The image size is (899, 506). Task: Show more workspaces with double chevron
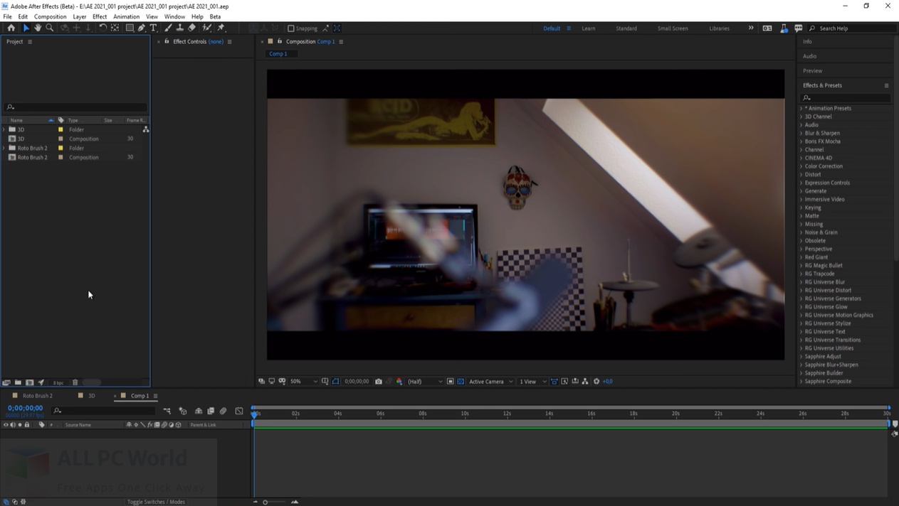[x=750, y=28]
